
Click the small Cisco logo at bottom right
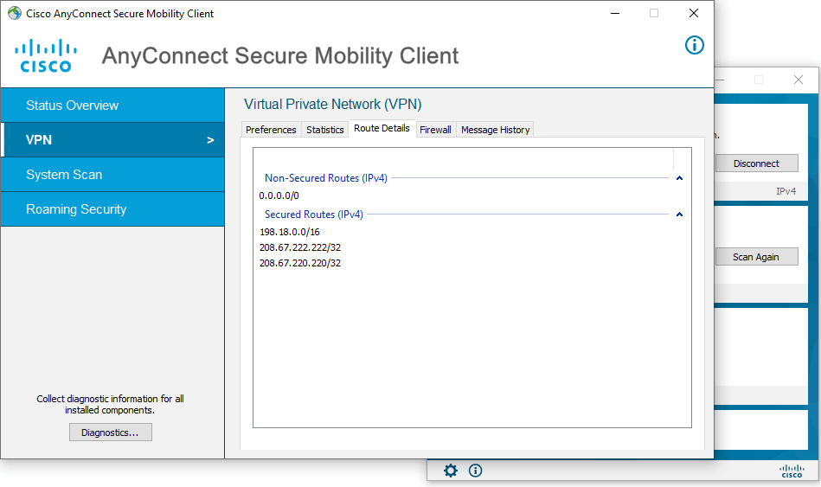791,471
